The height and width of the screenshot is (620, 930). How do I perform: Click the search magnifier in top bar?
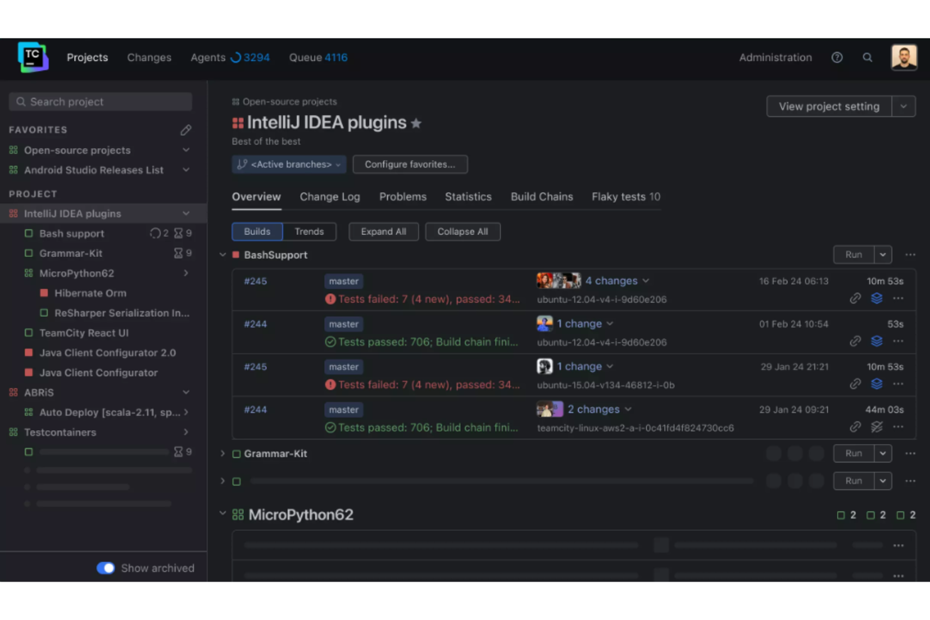pyautogui.click(x=867, y=58)
